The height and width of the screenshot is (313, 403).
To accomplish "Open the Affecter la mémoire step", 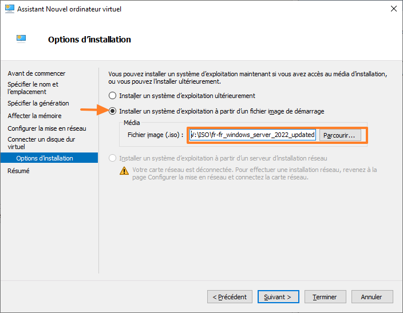I will point(34,116).
